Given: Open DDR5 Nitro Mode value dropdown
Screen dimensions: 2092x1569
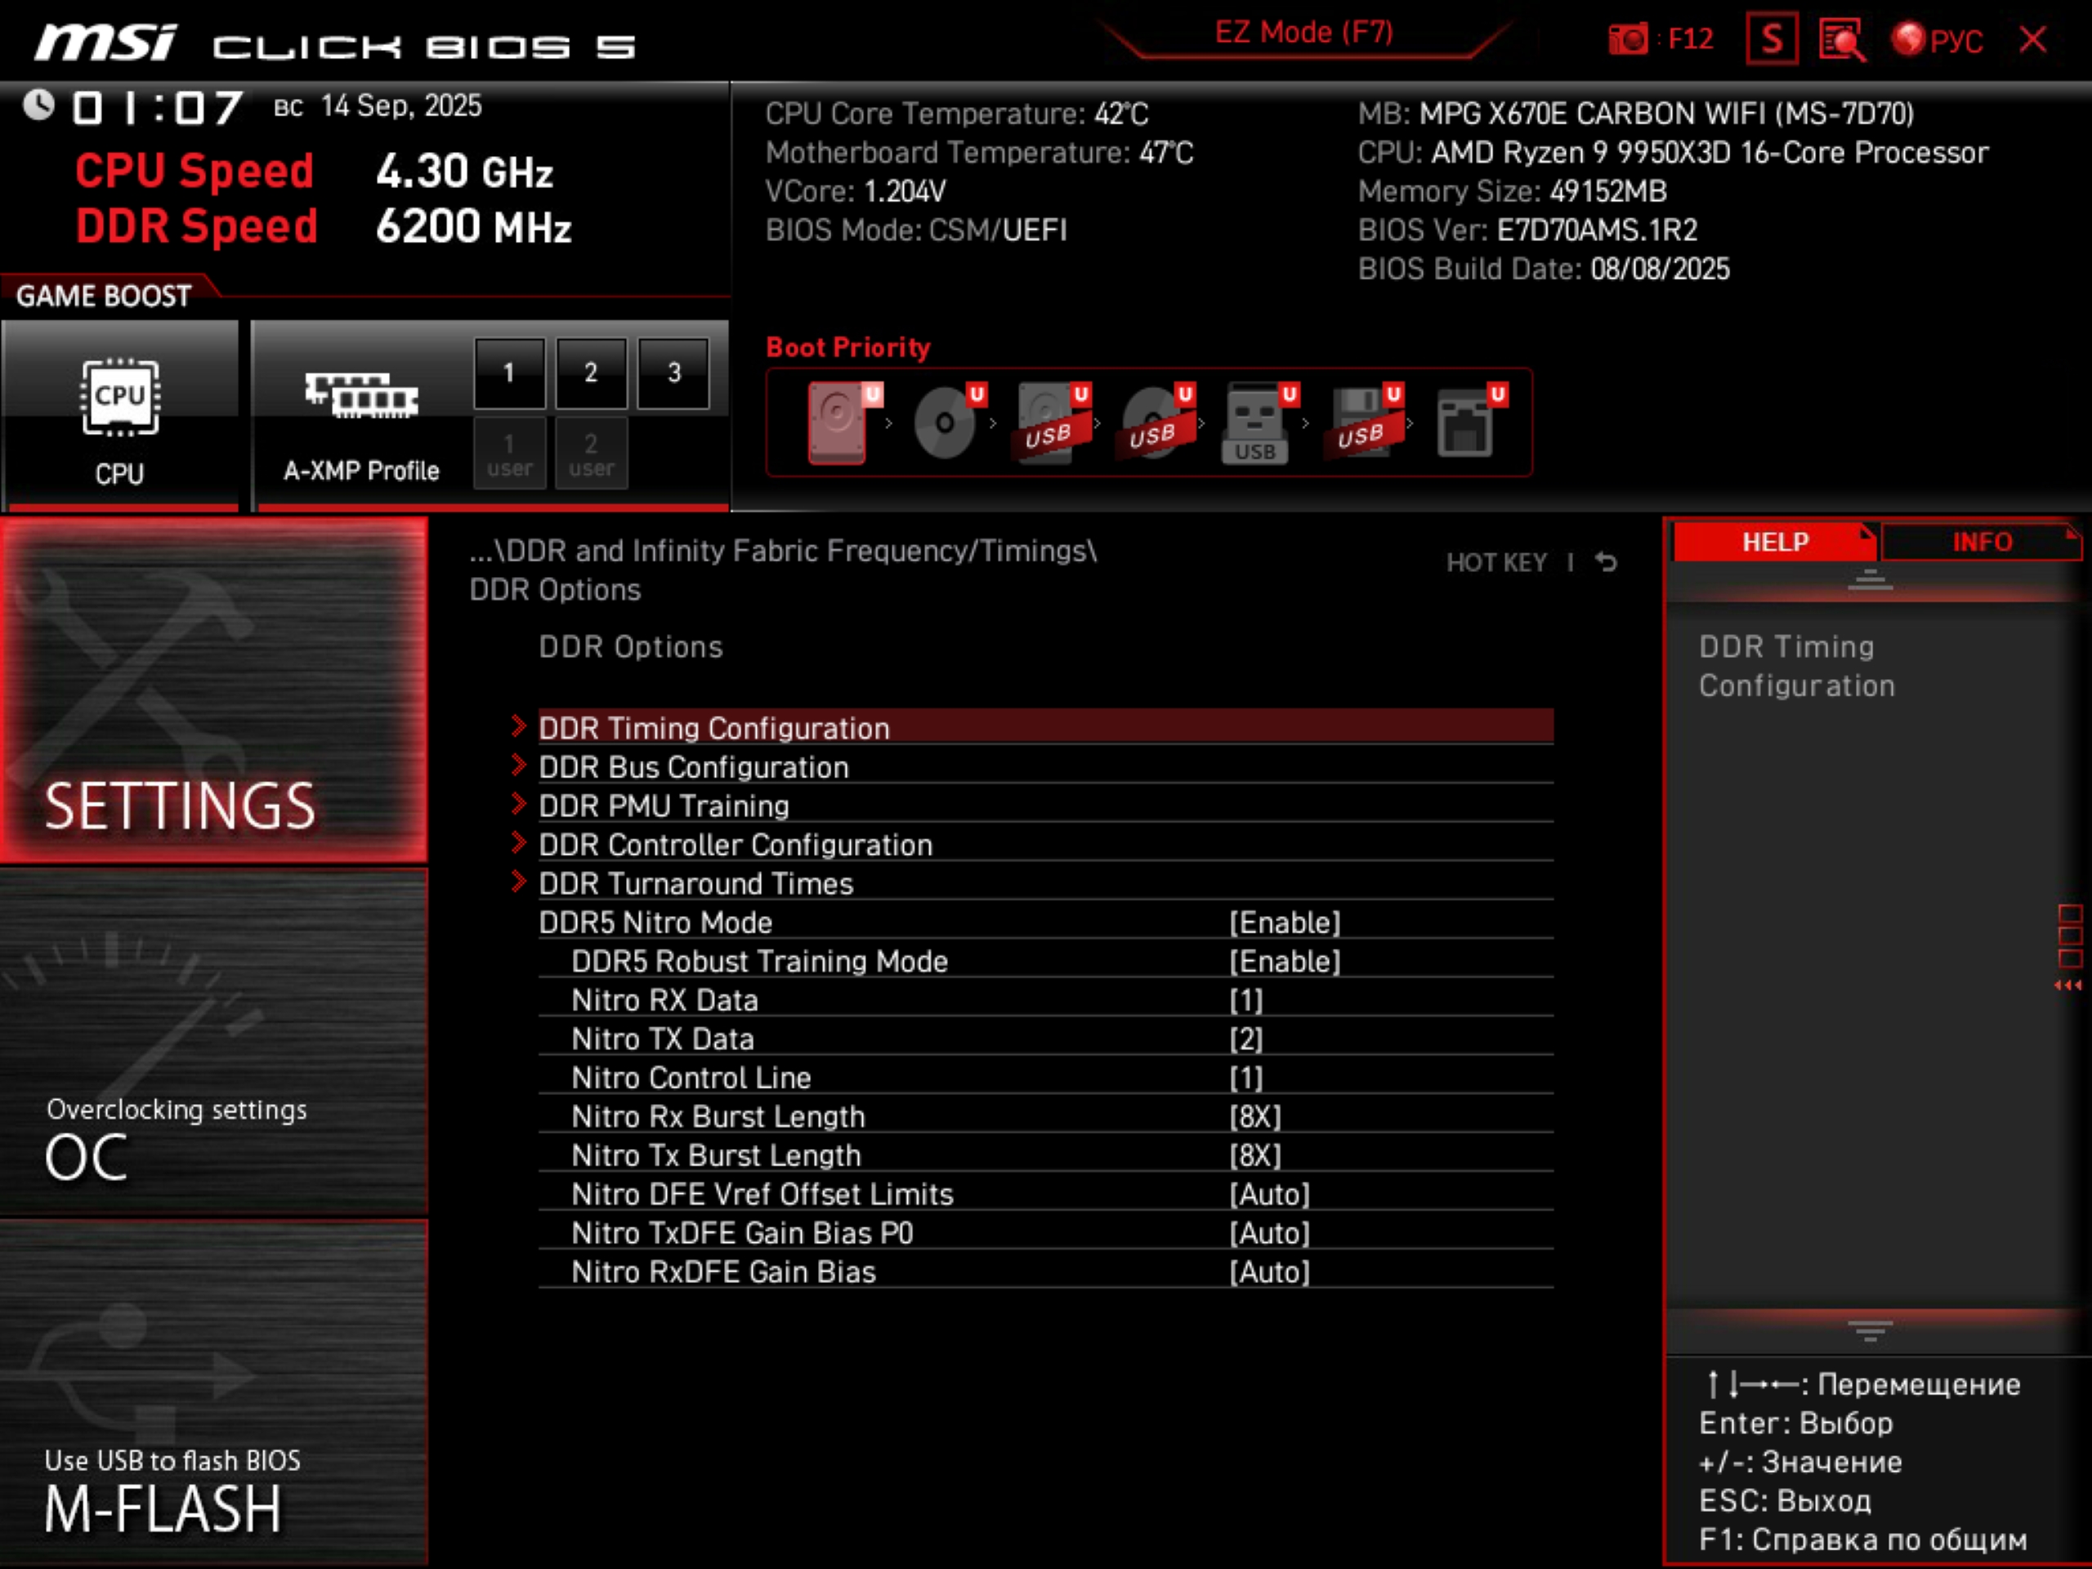Looking at the screenshot, I should pyautogui.click(x=1285, y=922).
